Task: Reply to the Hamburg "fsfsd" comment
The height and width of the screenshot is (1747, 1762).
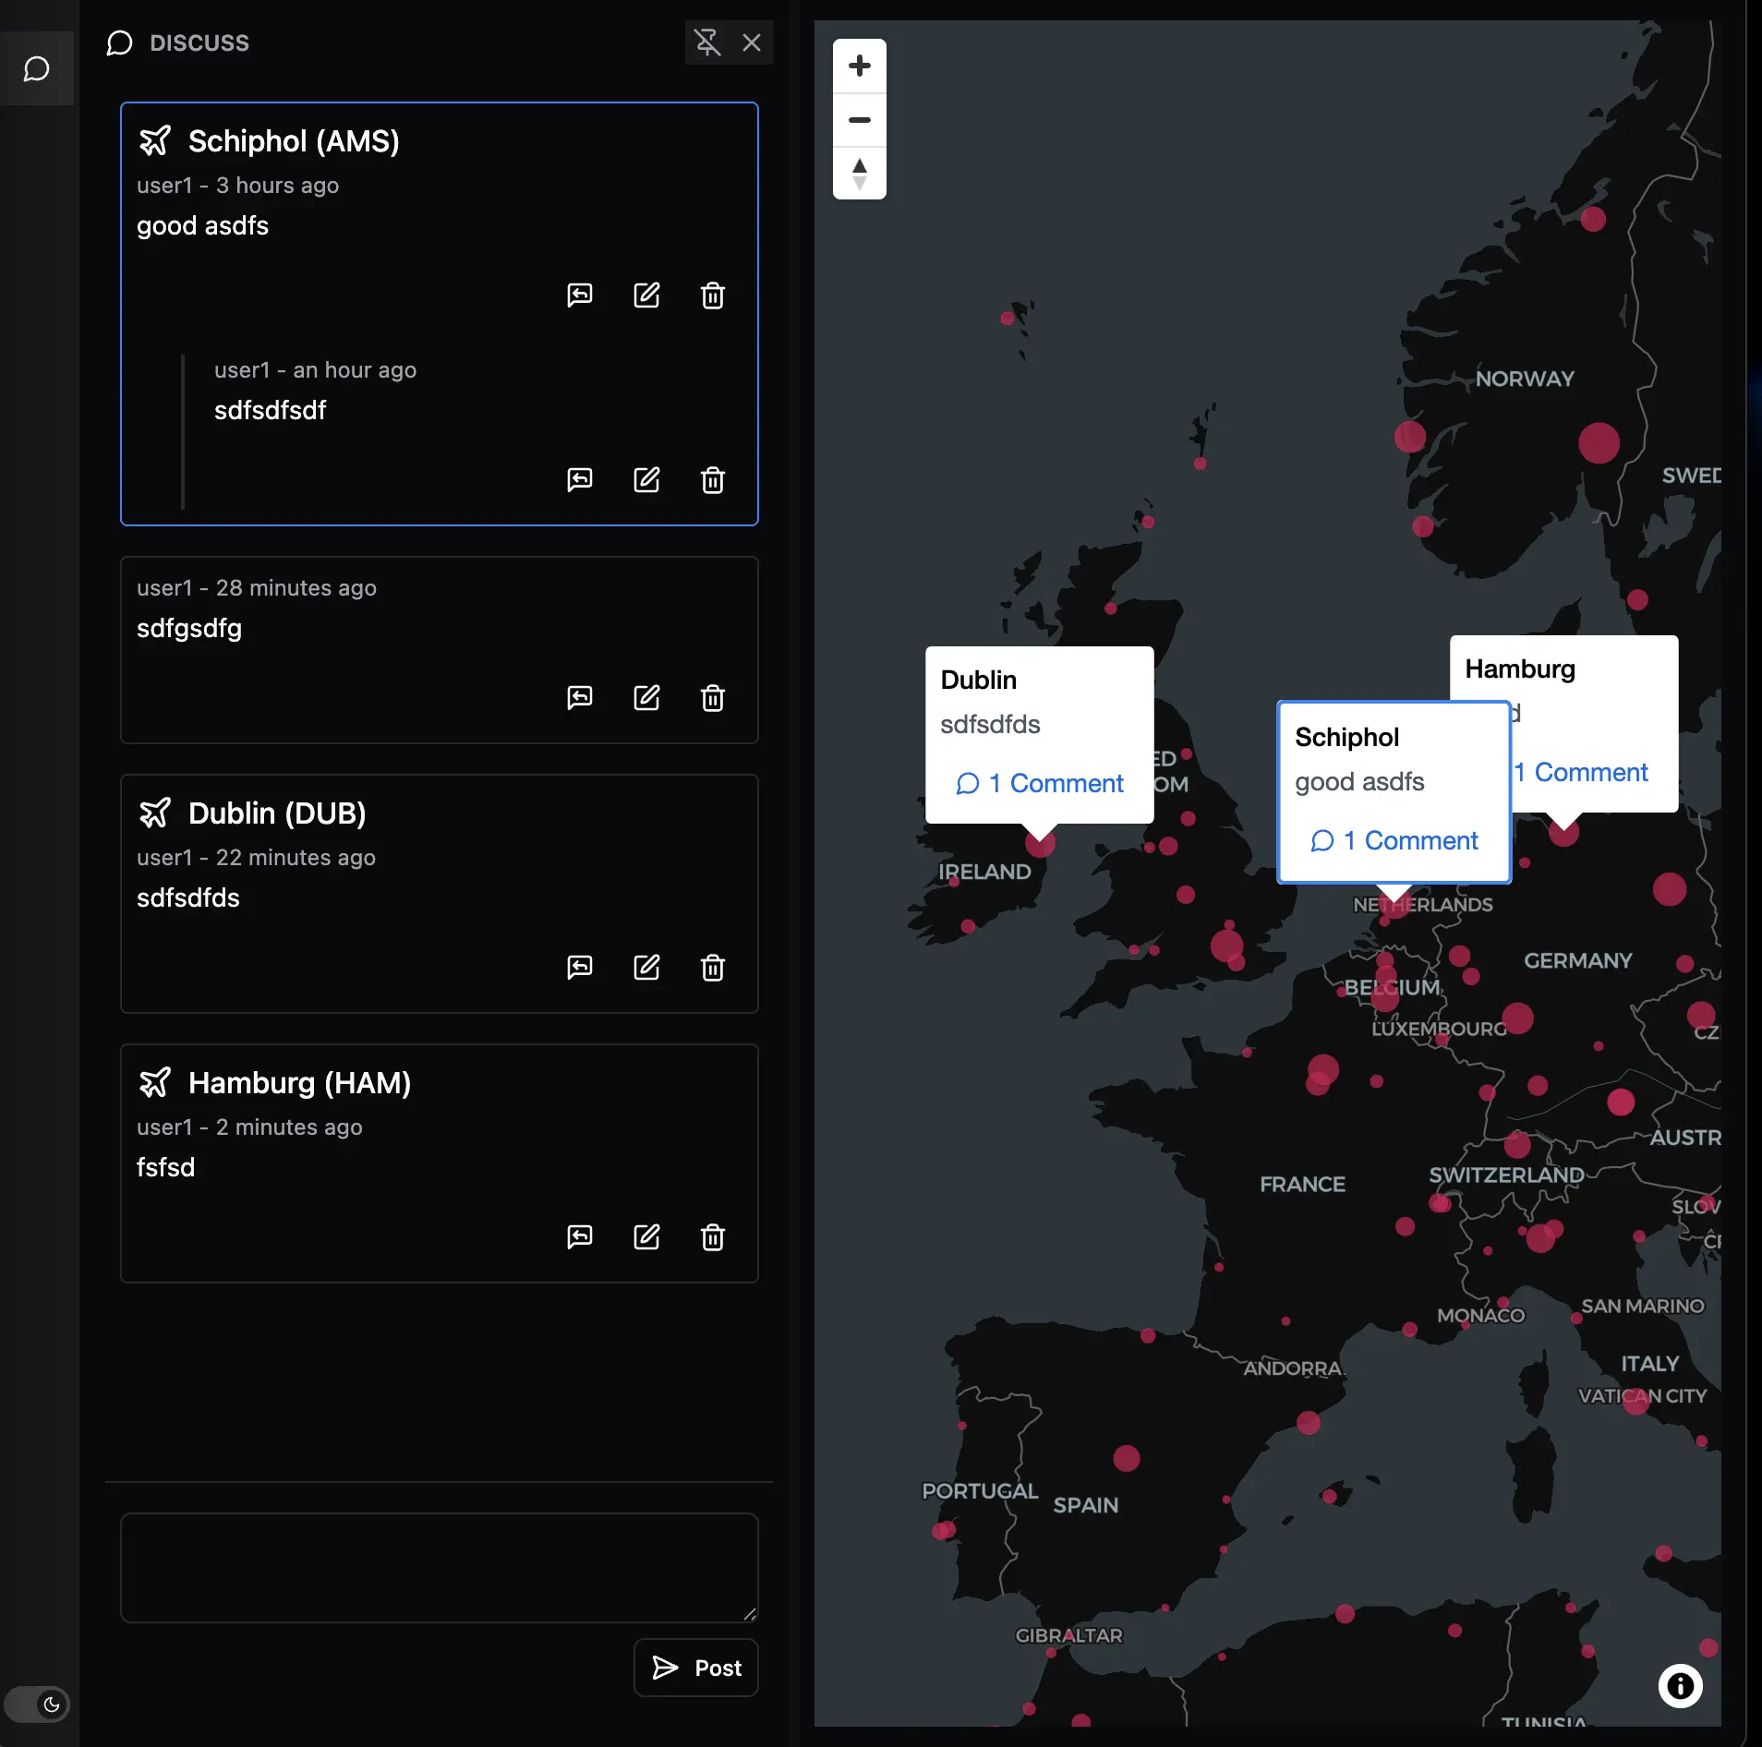Action: pos(579,1237)
